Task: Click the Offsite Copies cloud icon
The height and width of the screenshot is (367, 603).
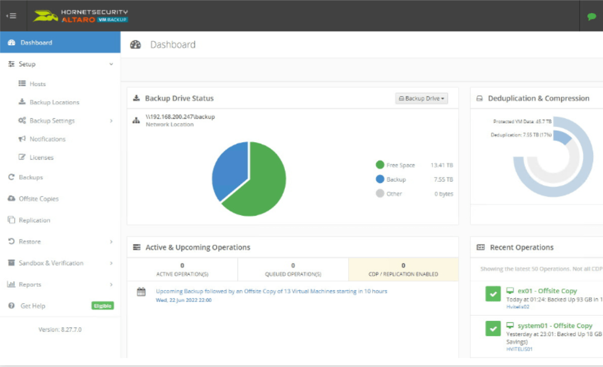Action: [x=11, y=198]
